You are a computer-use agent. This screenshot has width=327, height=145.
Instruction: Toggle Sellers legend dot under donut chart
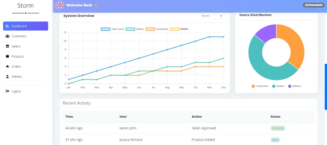[274, 86]
